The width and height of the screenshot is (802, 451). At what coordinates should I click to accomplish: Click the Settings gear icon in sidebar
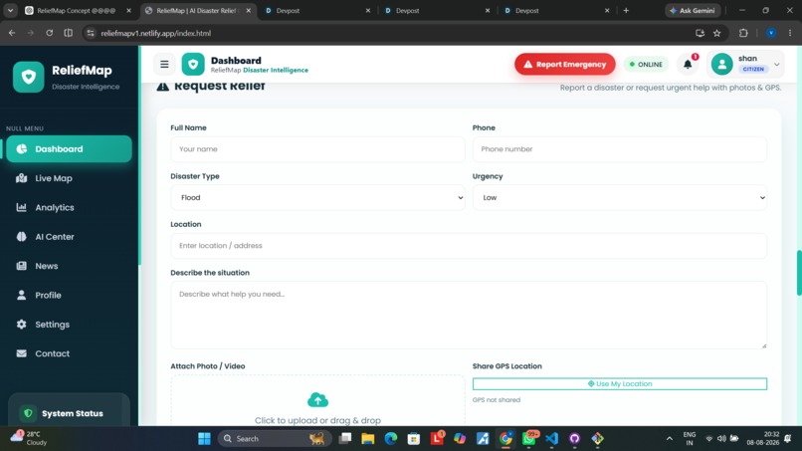coord(22,324)
